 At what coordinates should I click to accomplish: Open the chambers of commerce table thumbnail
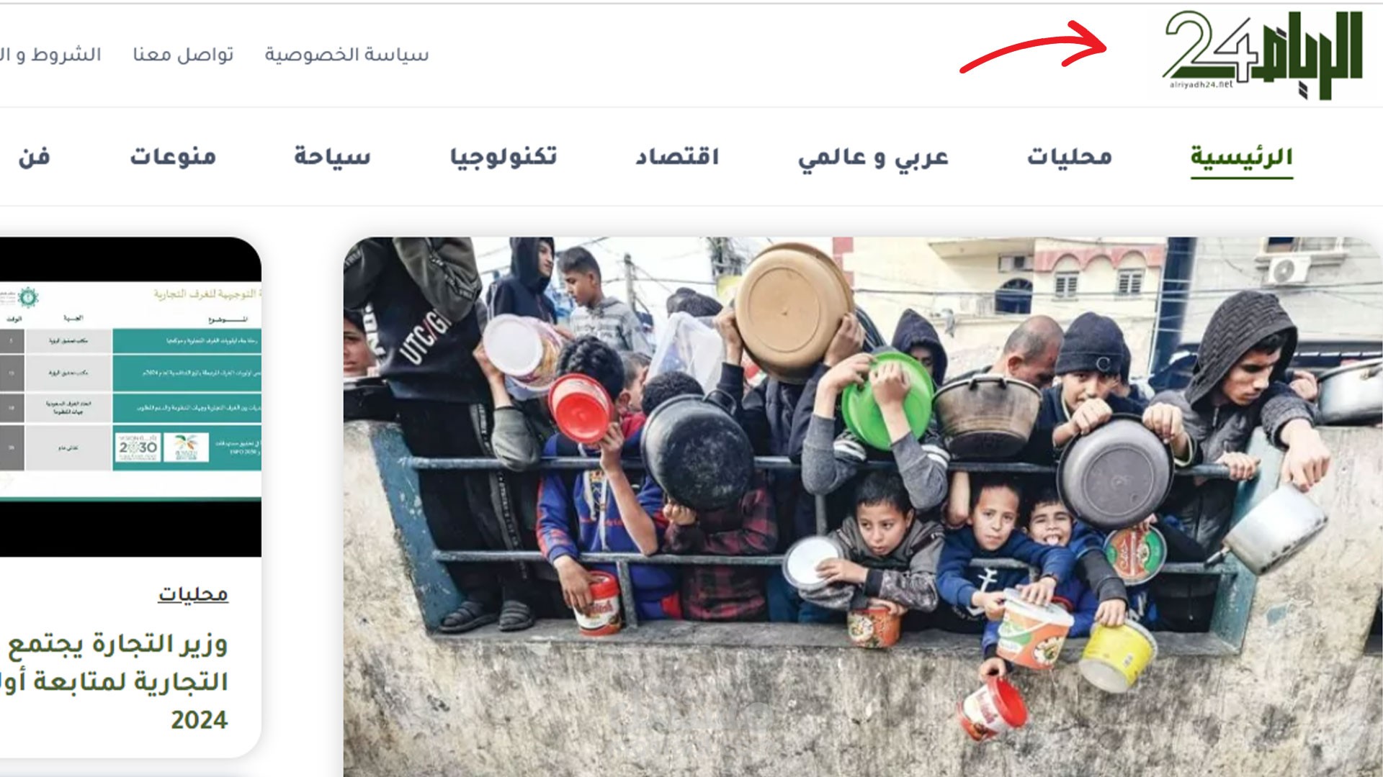130,396
